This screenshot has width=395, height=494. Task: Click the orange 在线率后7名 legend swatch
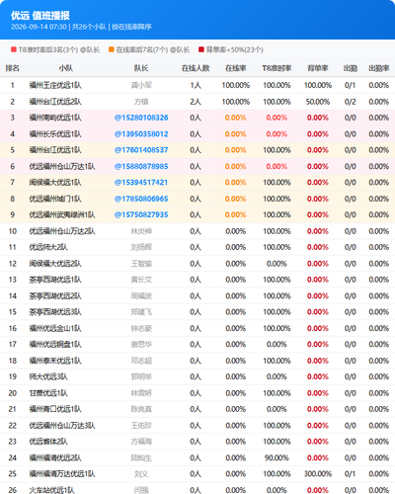[x=112, y=49]
